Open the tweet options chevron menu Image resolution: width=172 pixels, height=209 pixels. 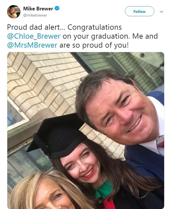click(161, 12)
